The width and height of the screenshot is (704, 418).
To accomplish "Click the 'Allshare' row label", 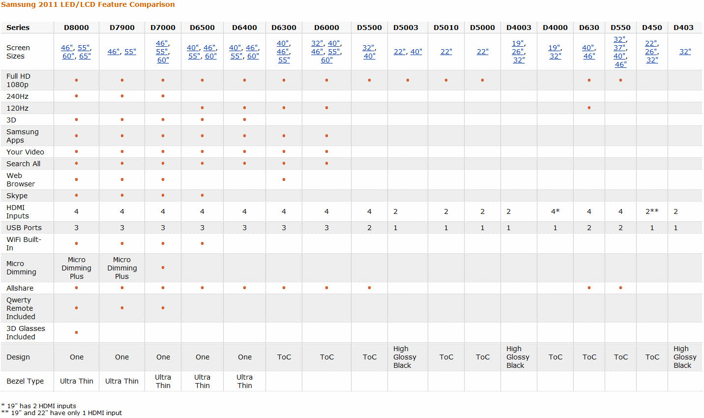I will pyautogui.click(x=20, y=288).
